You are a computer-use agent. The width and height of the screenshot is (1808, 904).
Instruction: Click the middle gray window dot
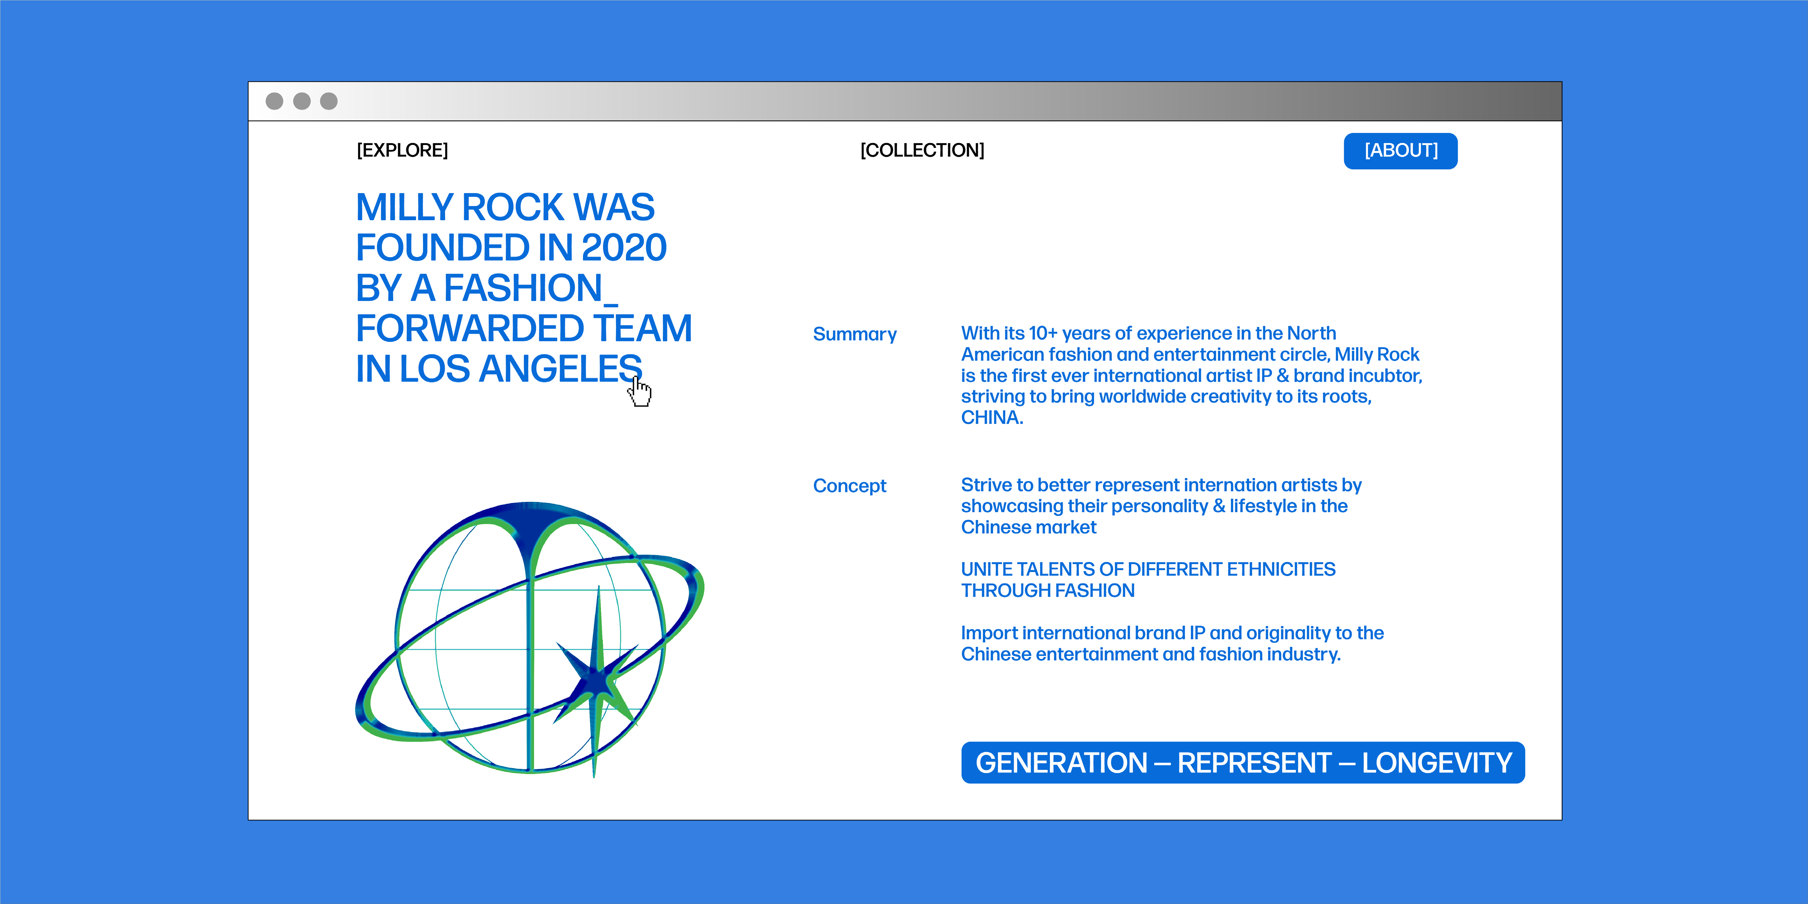(x=302, y=101)
